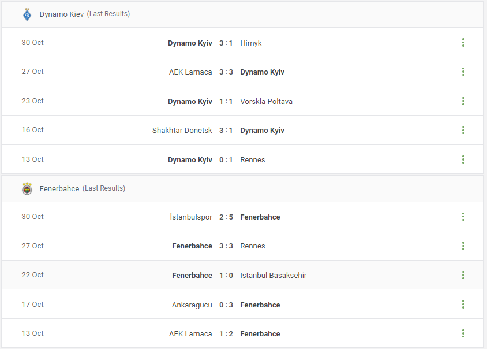The image size is (487, 349).
Task: Open three-dot menu for Dynamo Kyiv vs Hirnyk
Action: point(463,43)
